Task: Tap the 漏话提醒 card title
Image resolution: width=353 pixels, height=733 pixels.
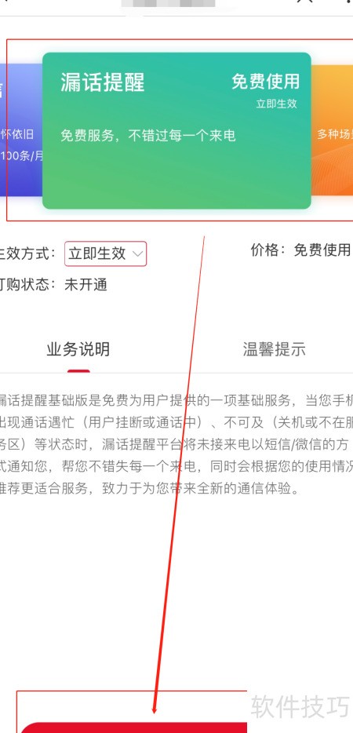Action: pos(103,82)
